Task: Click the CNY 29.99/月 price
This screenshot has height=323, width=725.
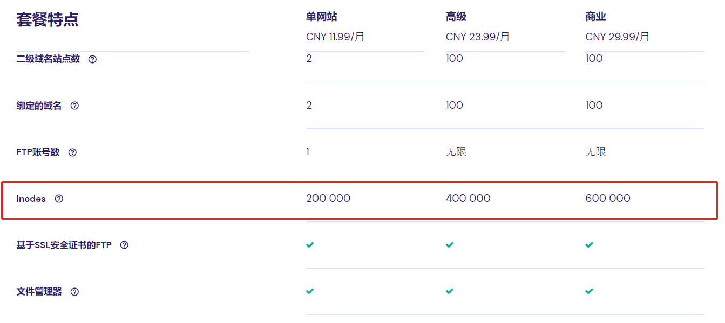Action: 617,37
